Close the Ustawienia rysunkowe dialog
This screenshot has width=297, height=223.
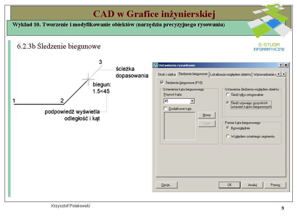286,65
